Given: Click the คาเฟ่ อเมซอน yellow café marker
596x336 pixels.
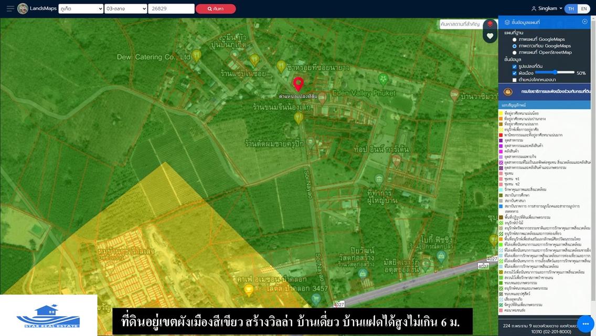Looking at the screenshot, I should tap(249, 290).
